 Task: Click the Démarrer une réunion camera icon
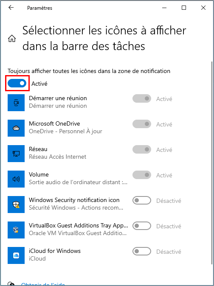(16, 103)
